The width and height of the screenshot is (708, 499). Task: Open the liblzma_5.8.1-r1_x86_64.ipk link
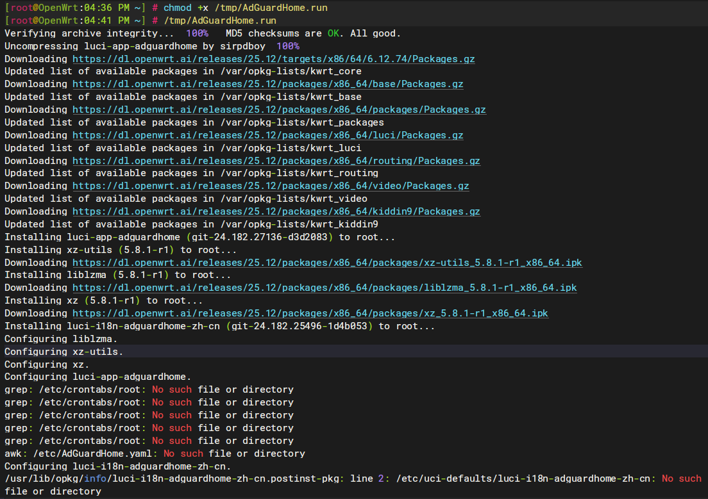pos(324,288)
